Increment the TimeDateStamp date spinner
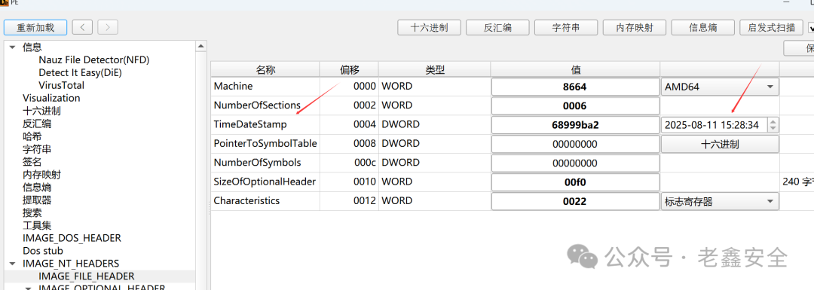The height and width of the screenshot is (290, 814). [773, 122]
